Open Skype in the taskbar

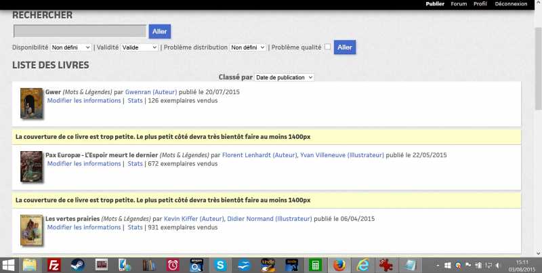coord(221,265)
